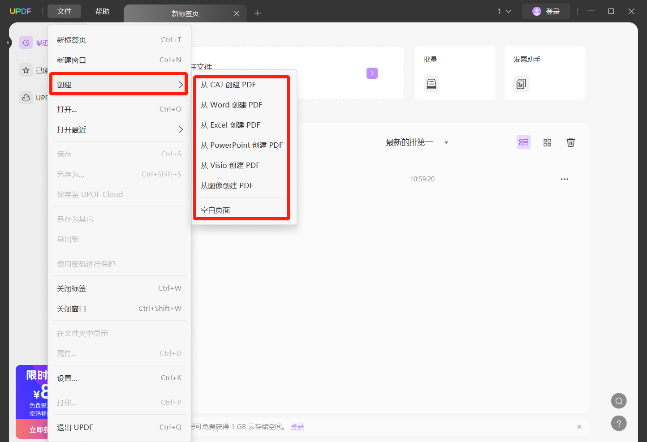
Task: Choose 从 PowerPoint 创建 PDF
Action: (242, 145)
